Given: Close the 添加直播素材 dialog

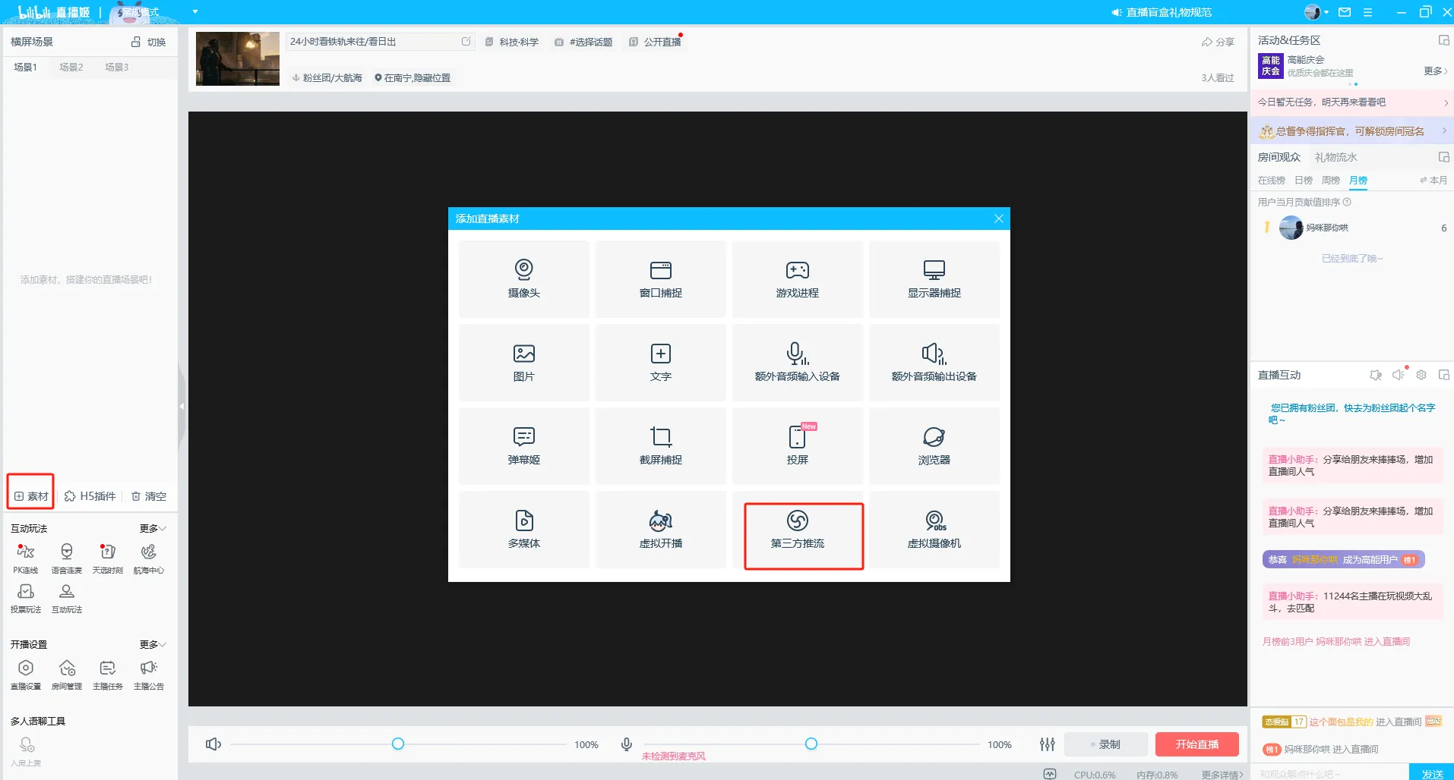Looking at the screenshot, I should (x=998, y=219).
